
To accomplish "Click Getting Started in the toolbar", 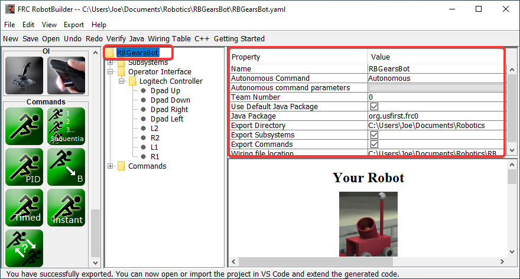I will click(x=239, y=39).
